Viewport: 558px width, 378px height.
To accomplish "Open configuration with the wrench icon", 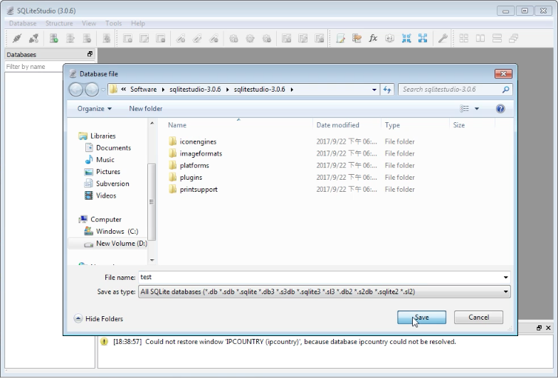I will pos(443,38).
